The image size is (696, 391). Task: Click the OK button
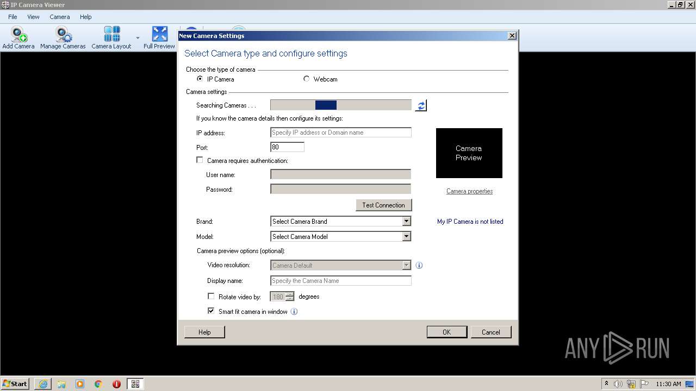pyautogui.click(x=446, y=332)
